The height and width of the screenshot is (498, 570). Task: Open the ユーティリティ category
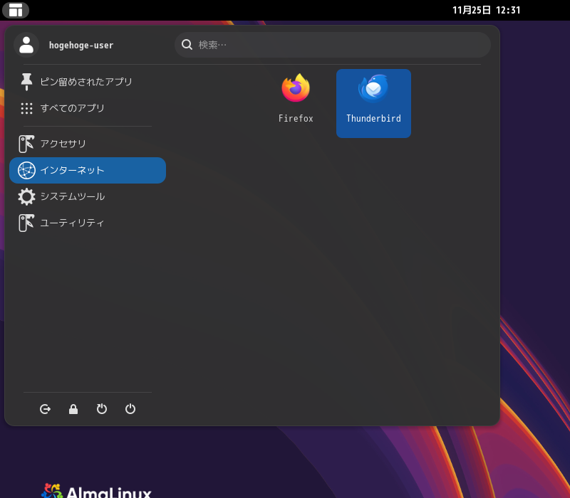(88, 223)
